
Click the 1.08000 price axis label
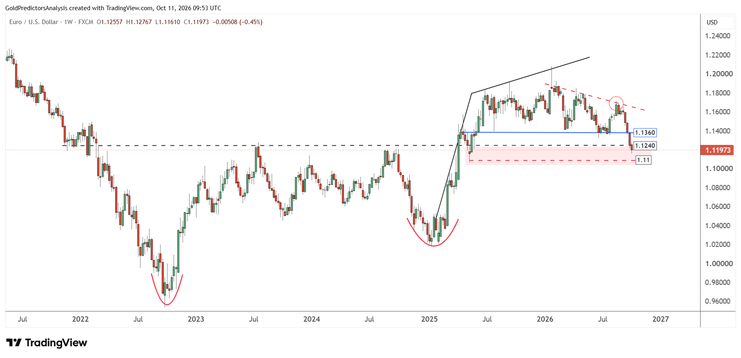(x=718, y=188)
